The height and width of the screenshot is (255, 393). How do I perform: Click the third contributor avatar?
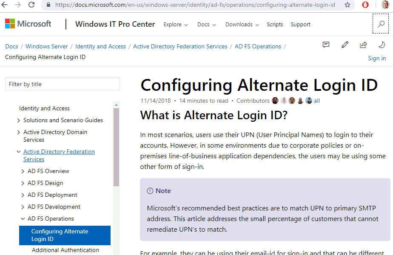[x=292, y=101]
